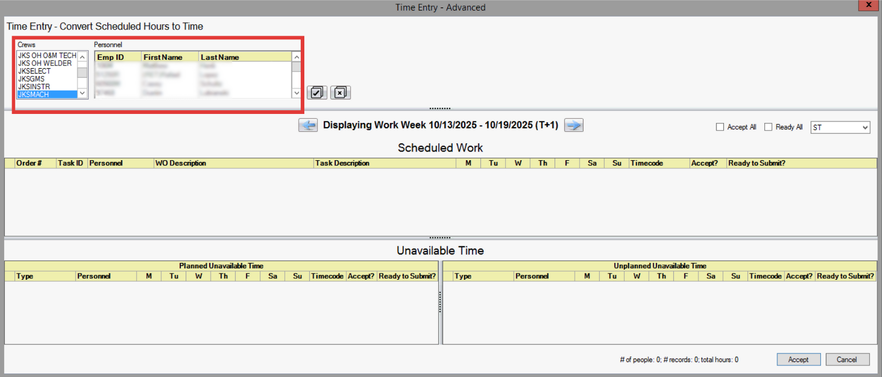Go to previous work week arrow
This screenshot has height=377, width=882.
click(x=308, y=125)
